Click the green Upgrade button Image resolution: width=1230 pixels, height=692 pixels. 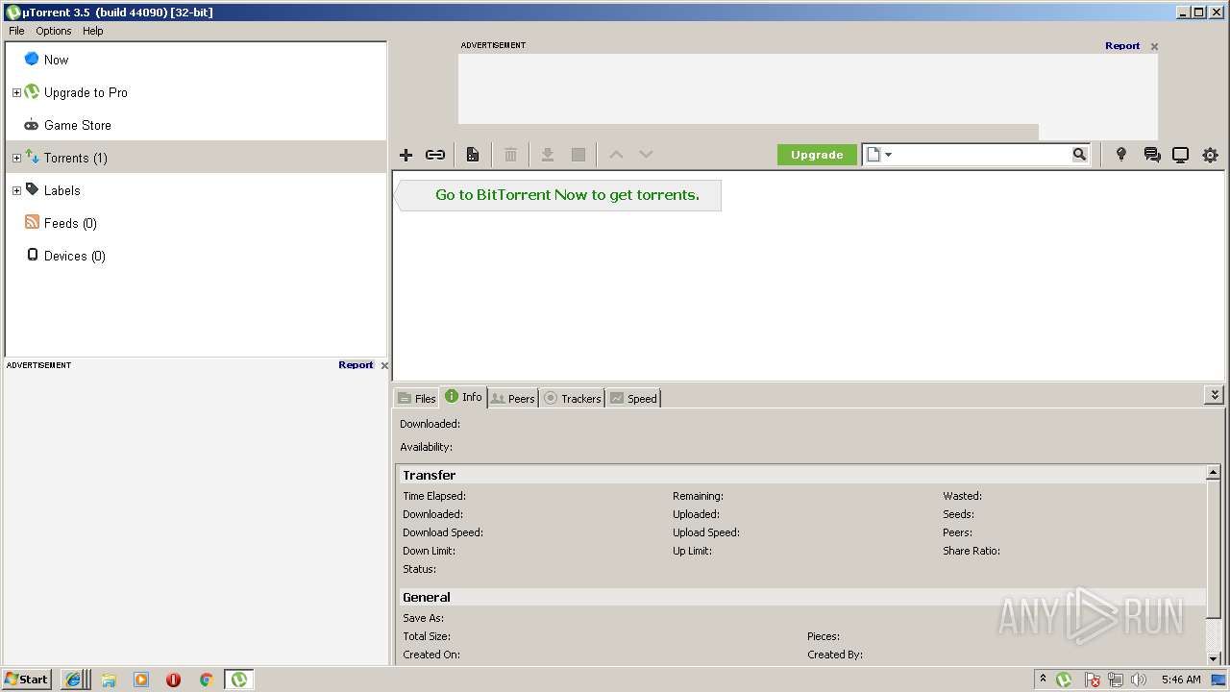pos(817,155)
